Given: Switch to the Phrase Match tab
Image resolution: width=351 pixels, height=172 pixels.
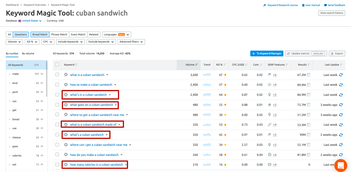Looking at the screenshot, I should (59, 35).
